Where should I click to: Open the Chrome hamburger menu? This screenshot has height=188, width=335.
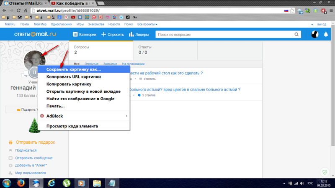pos(331,10)
